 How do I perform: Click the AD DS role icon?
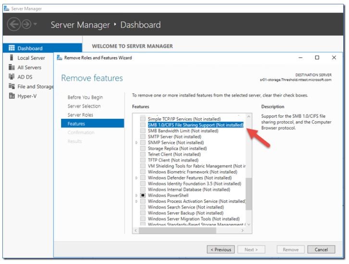click(x=11, y=77)
